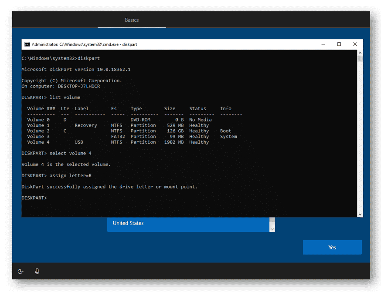Viewport: 381px width, 292px height.
Task: Click the window title text 'Administrator: C:\Windows\system32\cmd.exe'
Action: tap(75, 44)
